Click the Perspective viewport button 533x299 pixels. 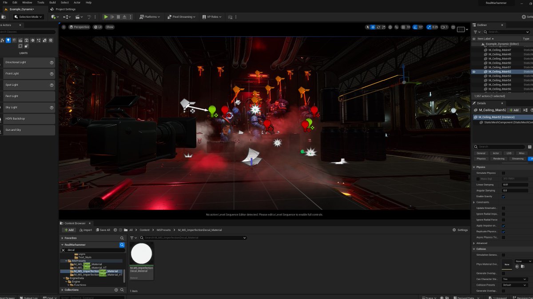(80, 27)
